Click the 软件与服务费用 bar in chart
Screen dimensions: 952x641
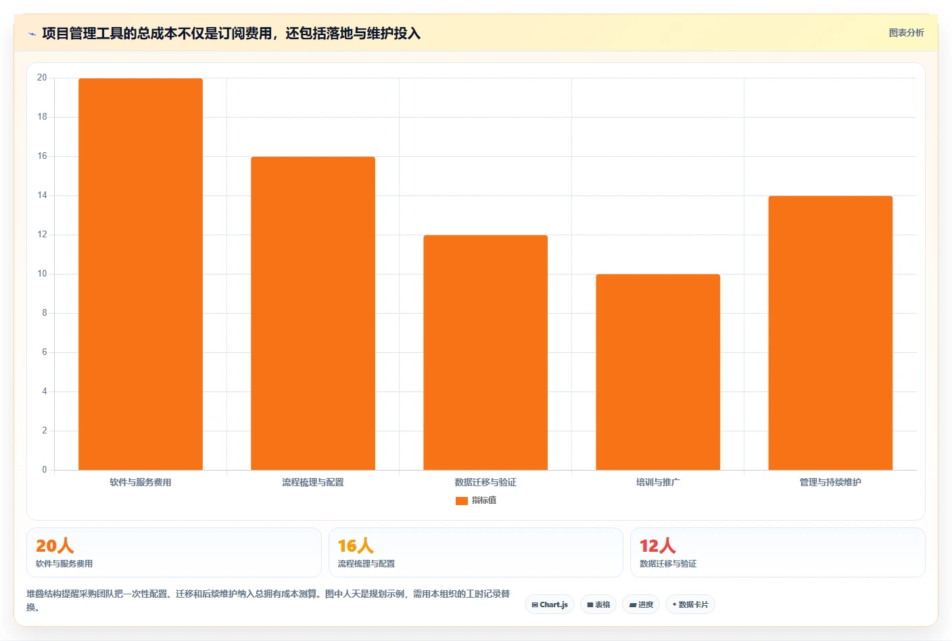pyautogui.click(x=141, y=274)
